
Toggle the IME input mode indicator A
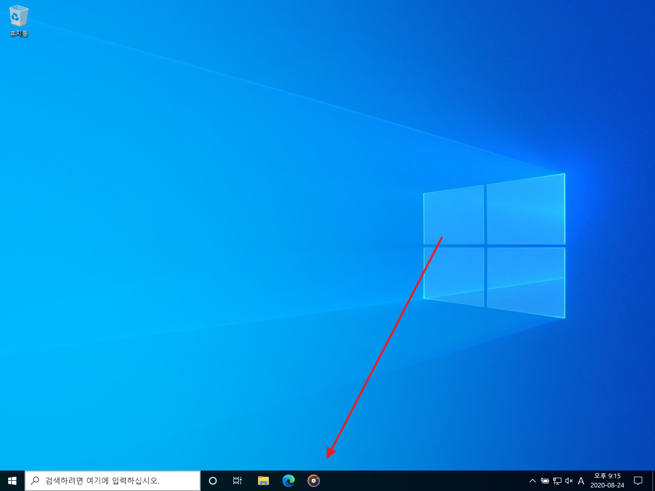pyautogui.click(x=581, y=481)
